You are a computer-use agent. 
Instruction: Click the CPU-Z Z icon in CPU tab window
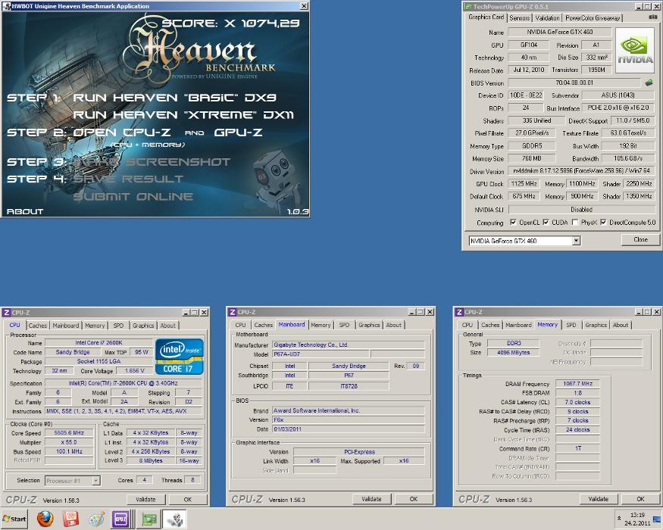pyautogui.click(x=6, y=313)
